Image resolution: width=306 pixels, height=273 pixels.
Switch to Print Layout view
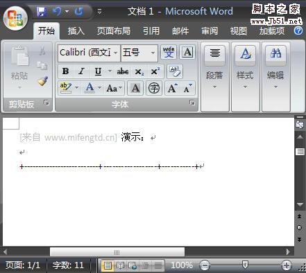[108, 265]
